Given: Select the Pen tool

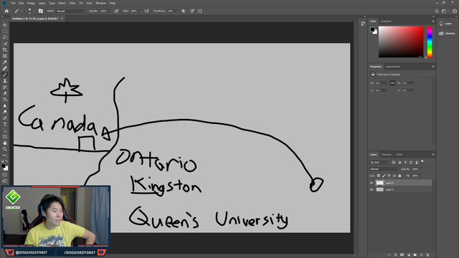Looking at the screenshot, I should pos(5,118).
